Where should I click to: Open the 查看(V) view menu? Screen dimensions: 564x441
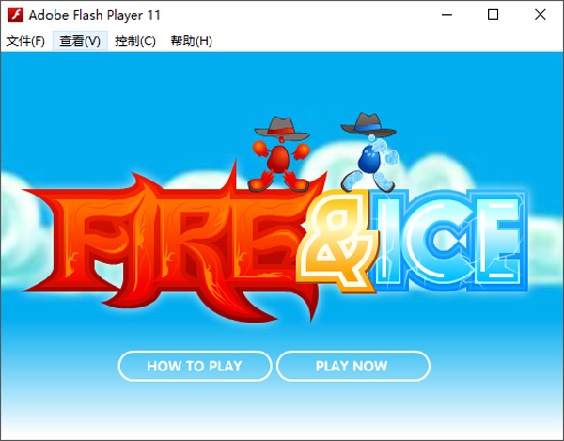pos(80,40)
